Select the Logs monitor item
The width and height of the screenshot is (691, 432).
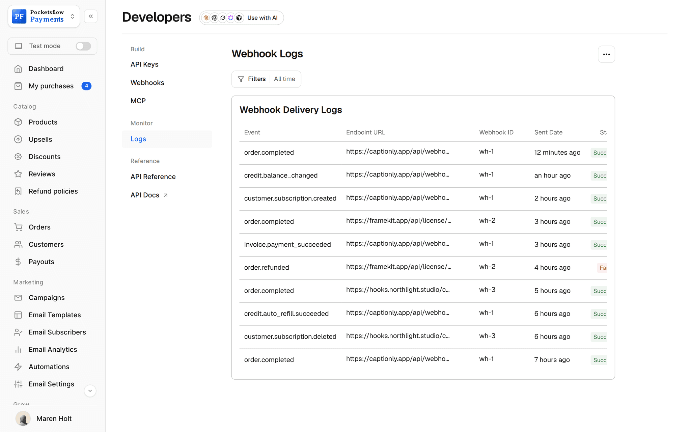167,139
